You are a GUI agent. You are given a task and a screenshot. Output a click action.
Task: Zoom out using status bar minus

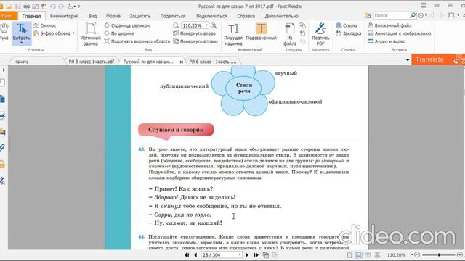coord(417,254)
